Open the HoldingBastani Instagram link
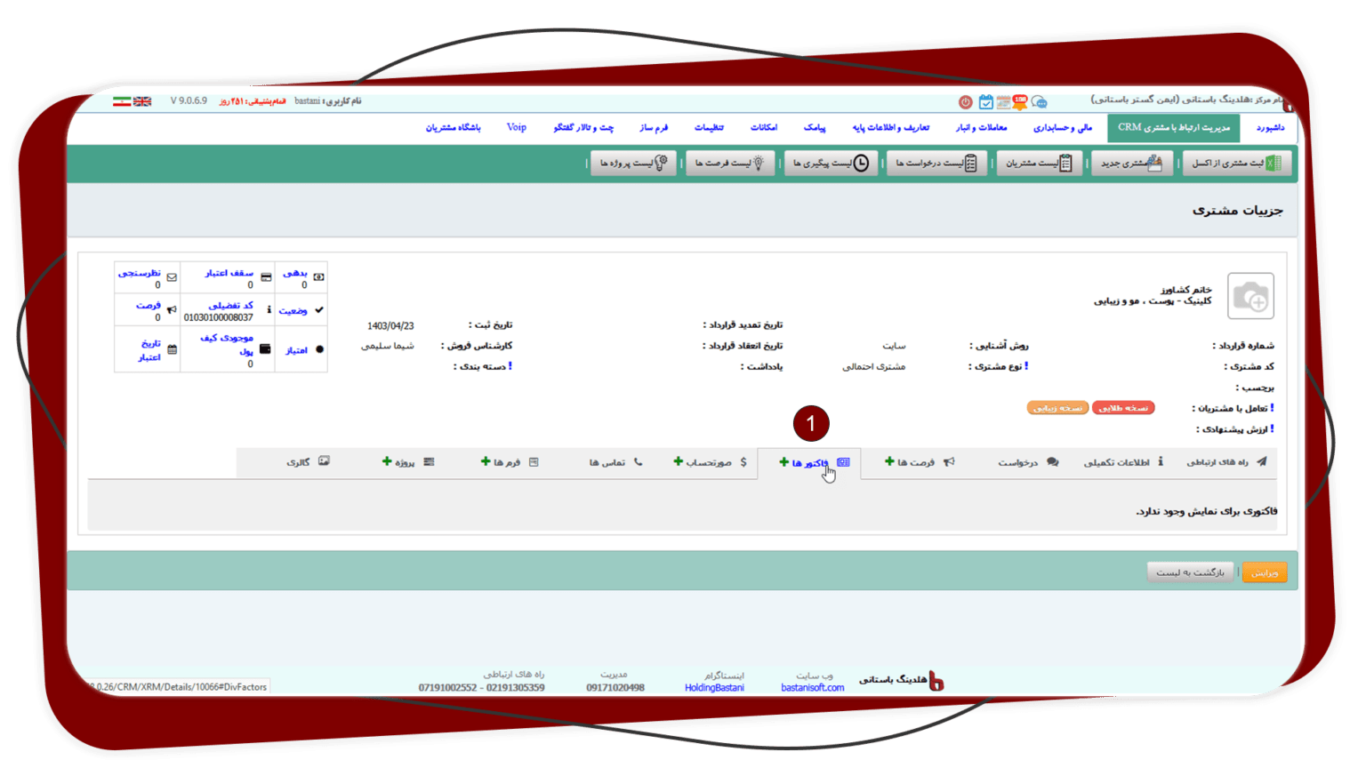The width and height of the screenshot is (1366, 768). click(x=714, y=688)
